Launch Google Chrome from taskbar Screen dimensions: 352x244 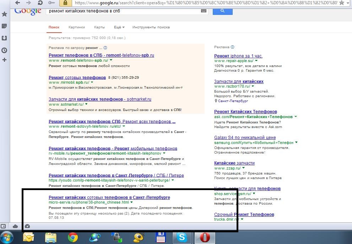coord(73,238)
